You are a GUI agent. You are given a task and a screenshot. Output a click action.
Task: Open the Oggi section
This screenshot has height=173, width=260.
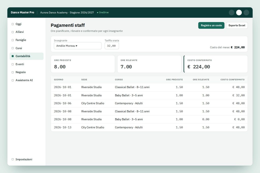click(26, 24)
